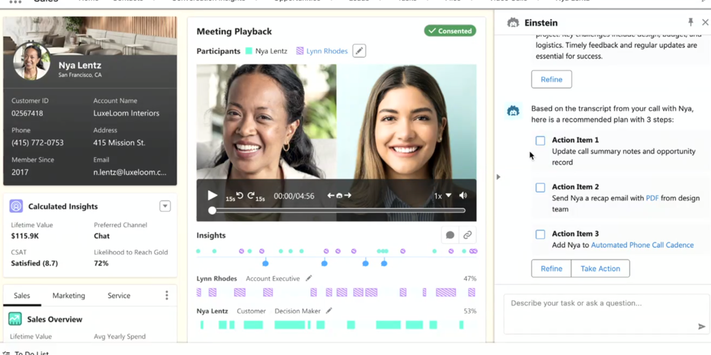Open the Automated Phone Call Cadence link

[642, 245]
